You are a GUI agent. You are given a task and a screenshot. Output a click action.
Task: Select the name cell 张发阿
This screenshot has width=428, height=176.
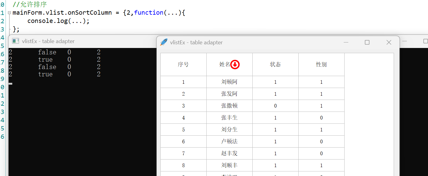coord(229,94)
